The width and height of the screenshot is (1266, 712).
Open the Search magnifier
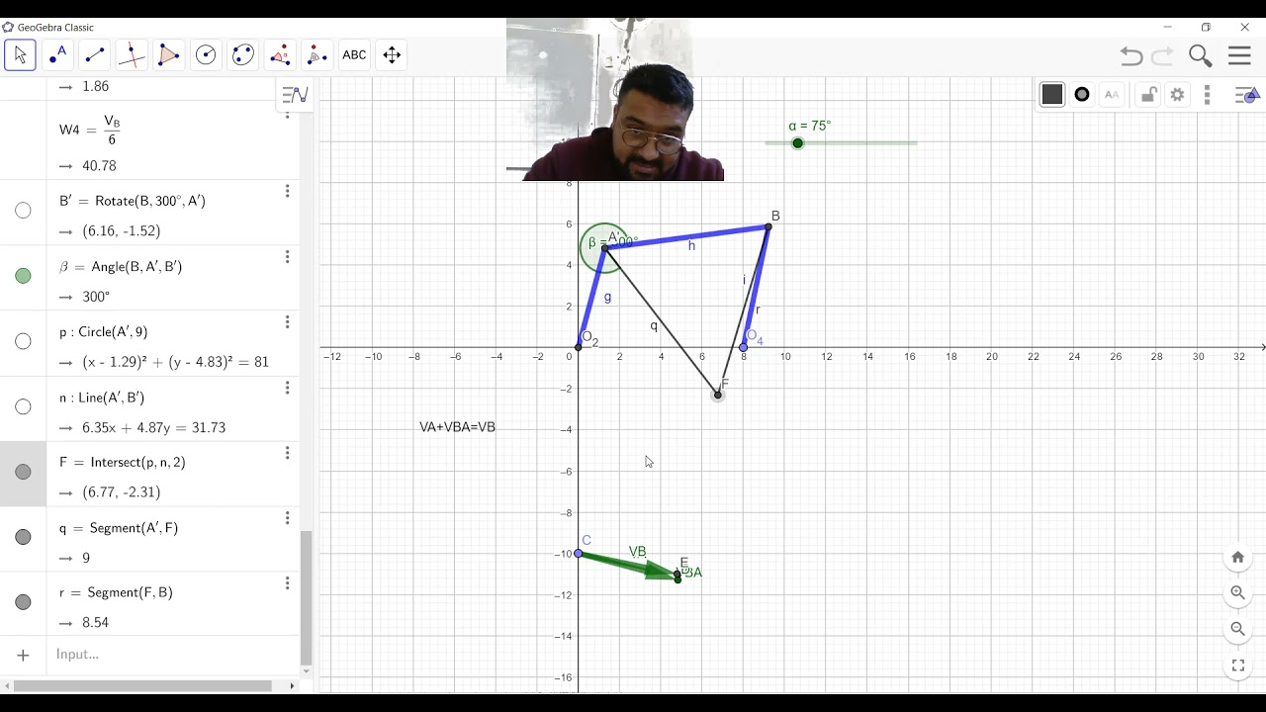(x=1201, y=56)
